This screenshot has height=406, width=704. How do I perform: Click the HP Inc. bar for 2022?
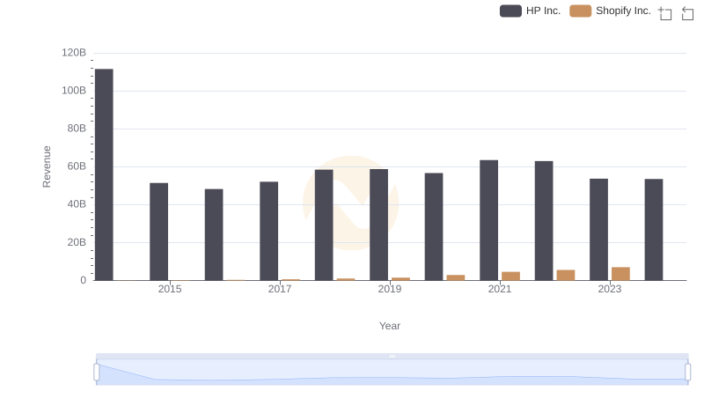click(x=544, y=221)
